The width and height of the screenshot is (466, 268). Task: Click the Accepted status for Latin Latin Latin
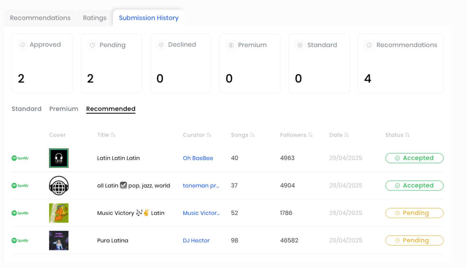click(x=414, y=158)
